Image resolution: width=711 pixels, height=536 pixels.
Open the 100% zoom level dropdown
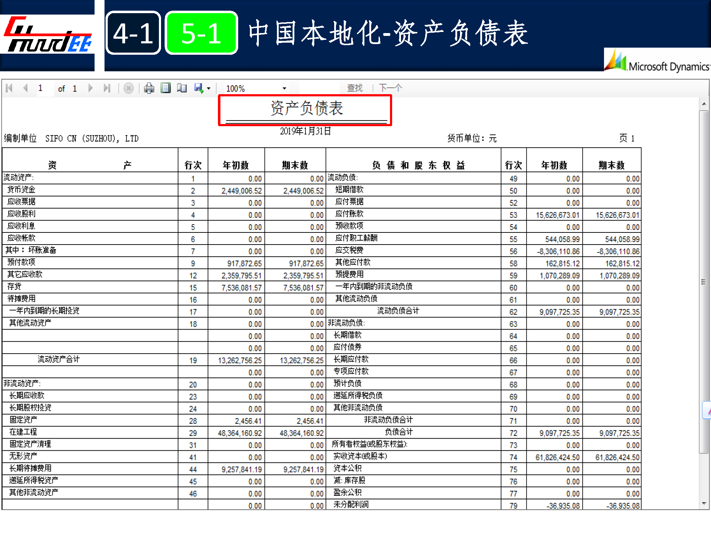click(284, 89)
